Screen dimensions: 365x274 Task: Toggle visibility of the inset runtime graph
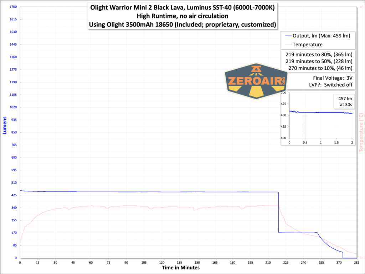coord(317,117)
